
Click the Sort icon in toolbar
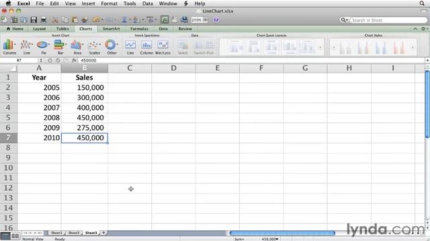[136, 19]
